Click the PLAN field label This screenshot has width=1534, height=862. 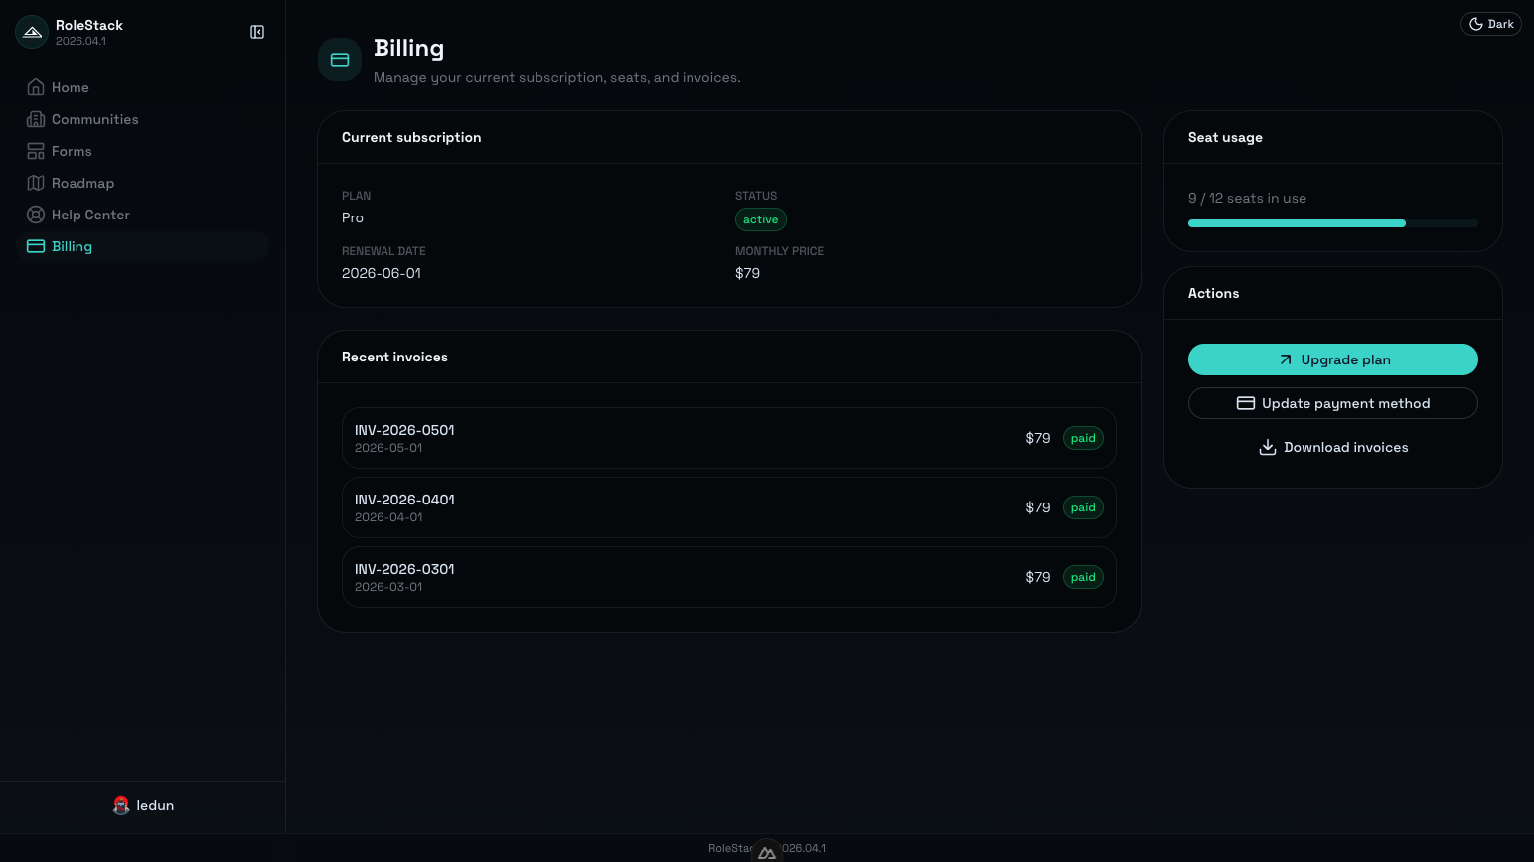pyautogui.click(x=356, y=196)
